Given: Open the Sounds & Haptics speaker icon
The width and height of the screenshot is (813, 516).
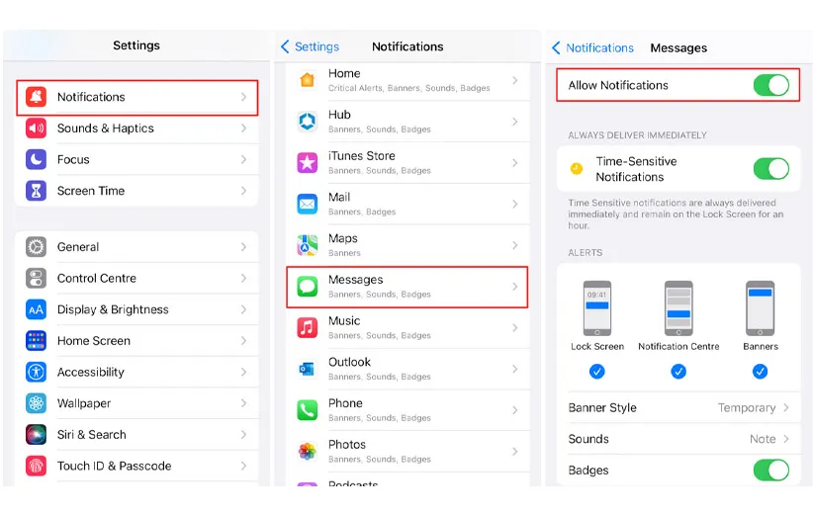Looking at the screenshot, I should (x=37, y=129).
